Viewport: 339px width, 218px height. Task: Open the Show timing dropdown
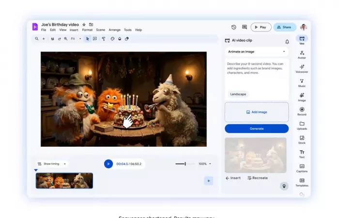tap(52, 164)
